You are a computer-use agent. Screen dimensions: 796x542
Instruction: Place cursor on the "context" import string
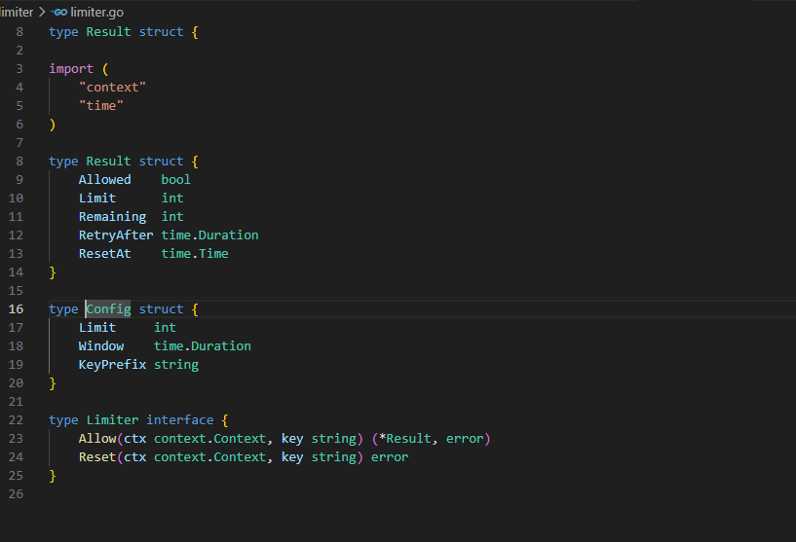(x=112, y=88)
